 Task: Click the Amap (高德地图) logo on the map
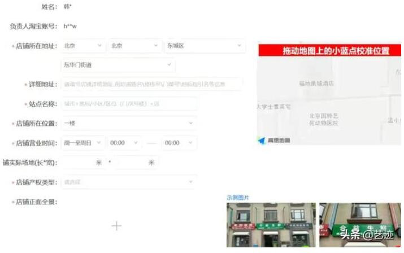pyautogui.click(x=274, y=140)
